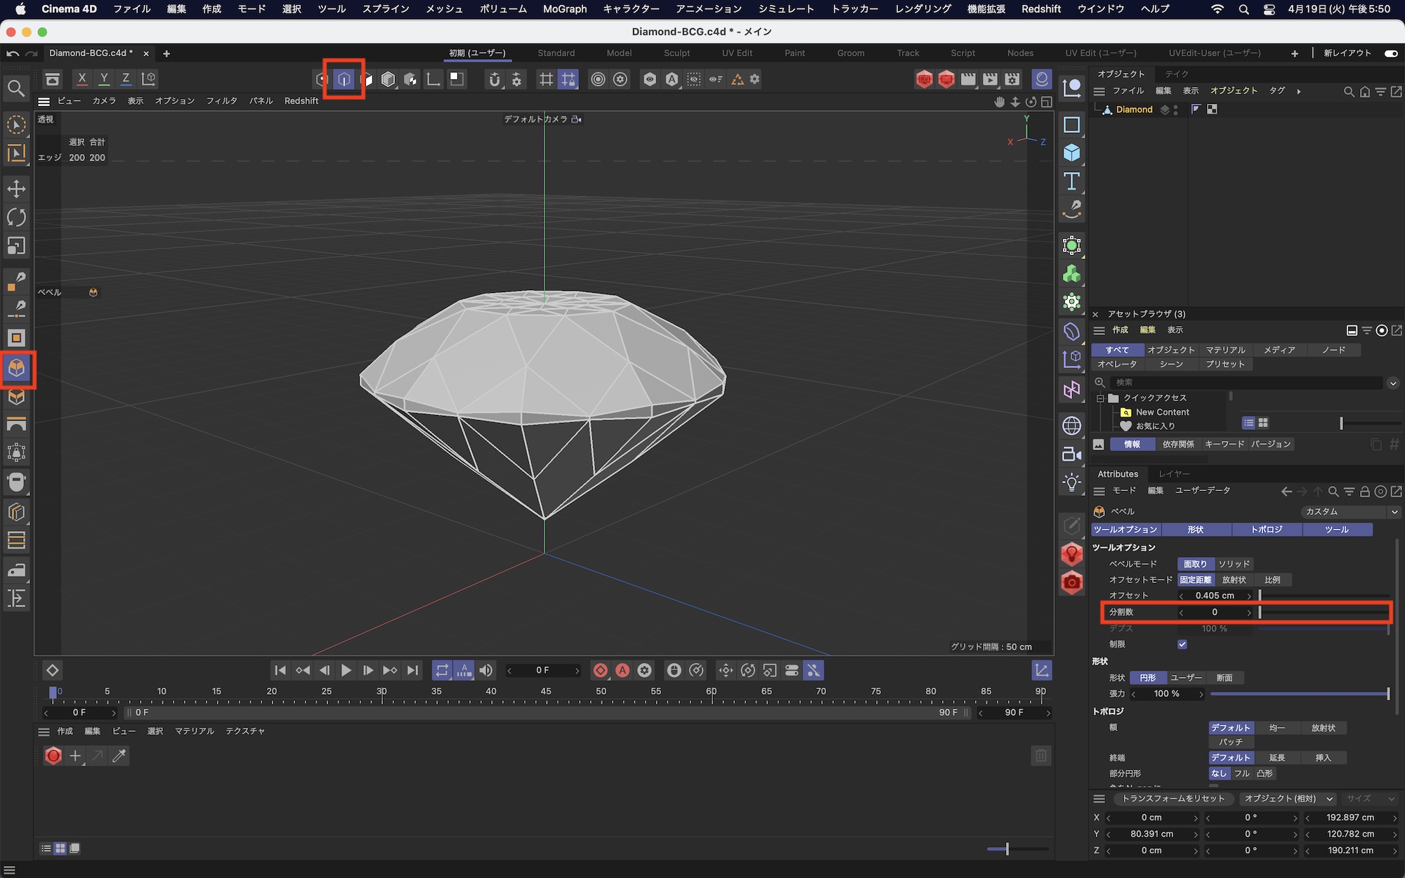Select the Rotate tool icon
The height and width of the screenshot is (878, 1405).
pos(16,217)
